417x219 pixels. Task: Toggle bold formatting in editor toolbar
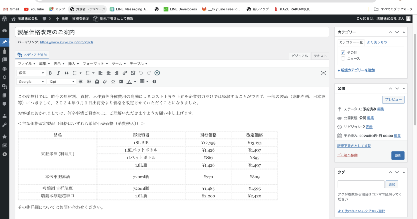coord(50,73)
